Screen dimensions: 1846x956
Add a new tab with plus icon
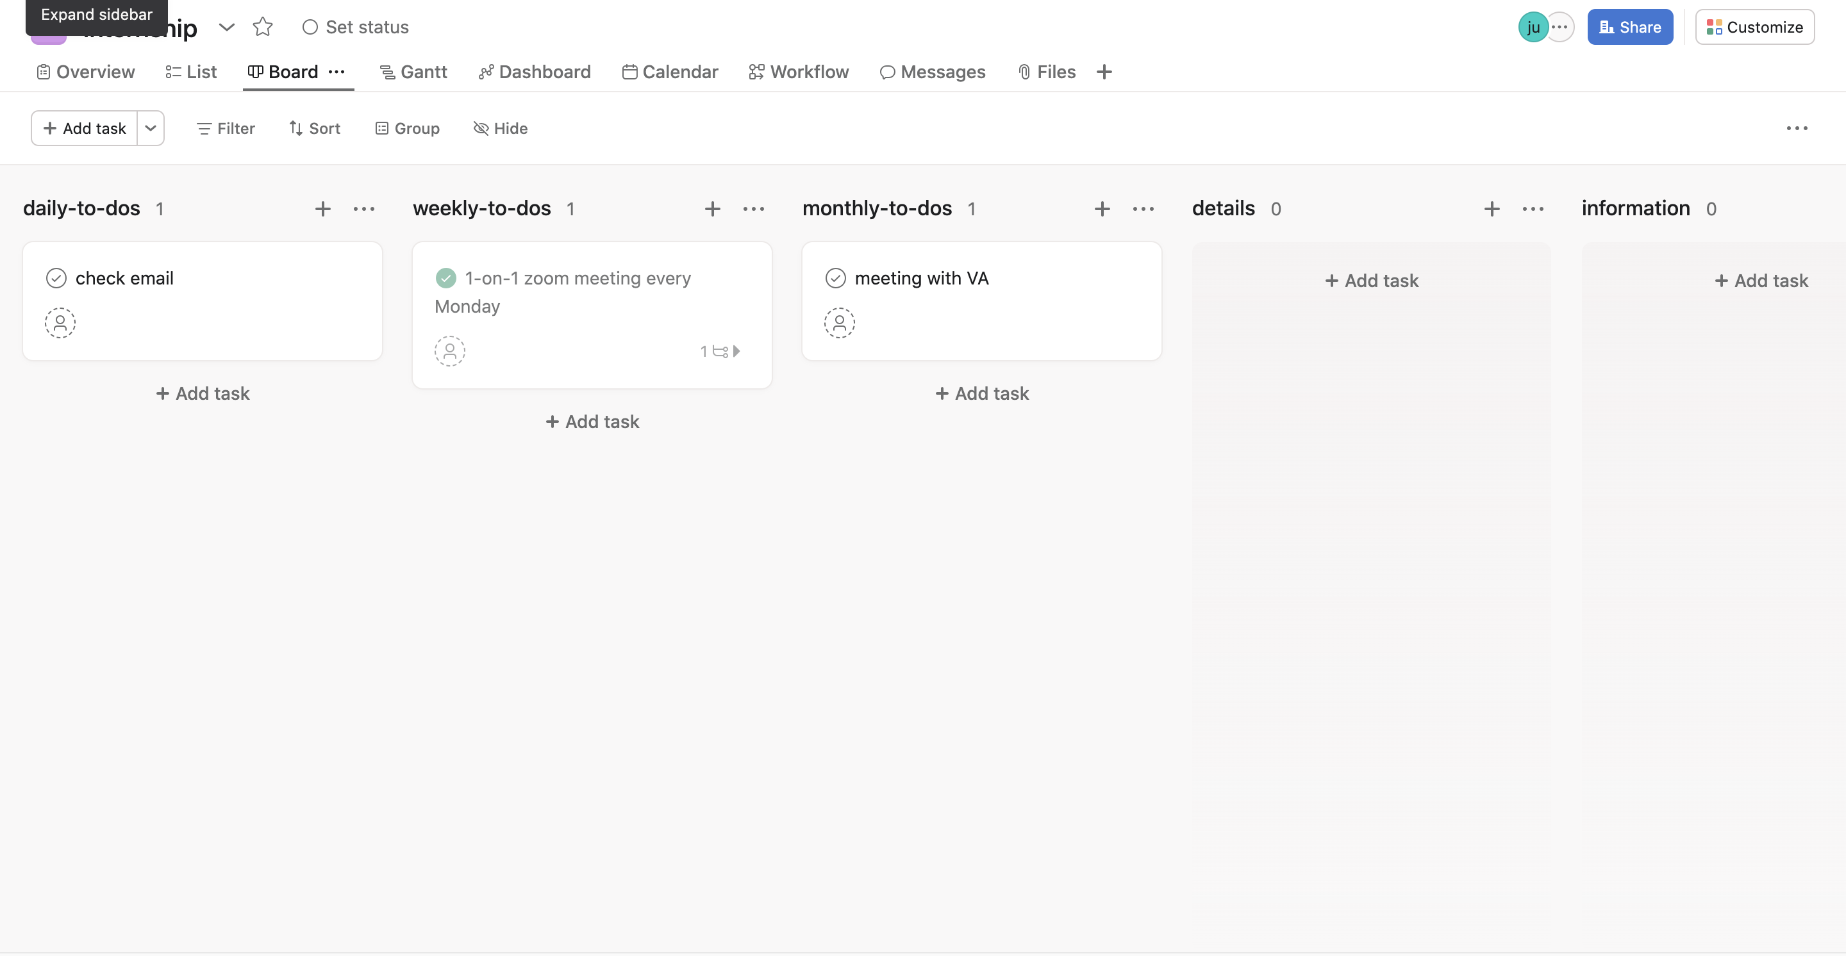[1104, 72]
